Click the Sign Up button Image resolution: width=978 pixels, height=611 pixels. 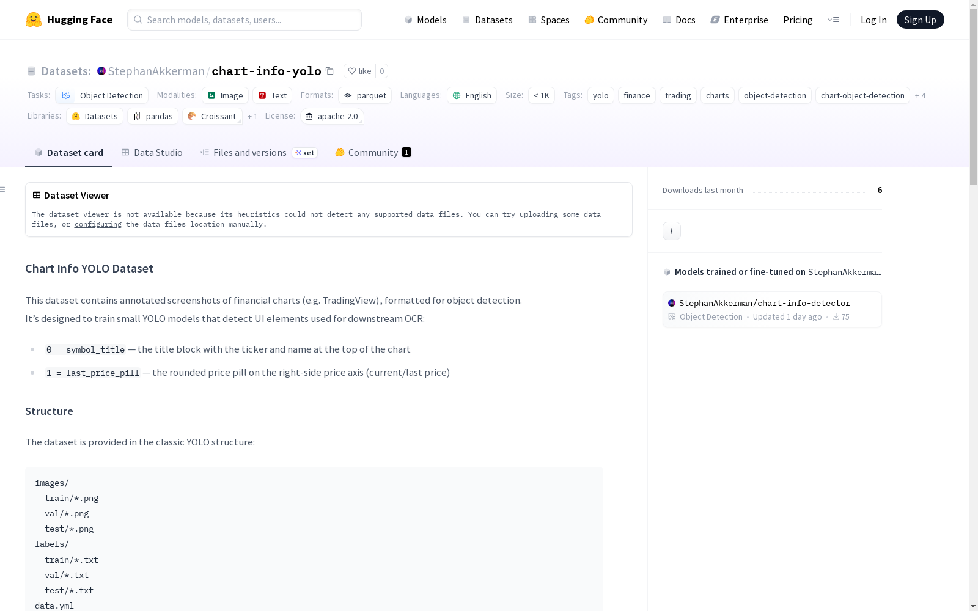pyautogui.click(x=920, y=20)
